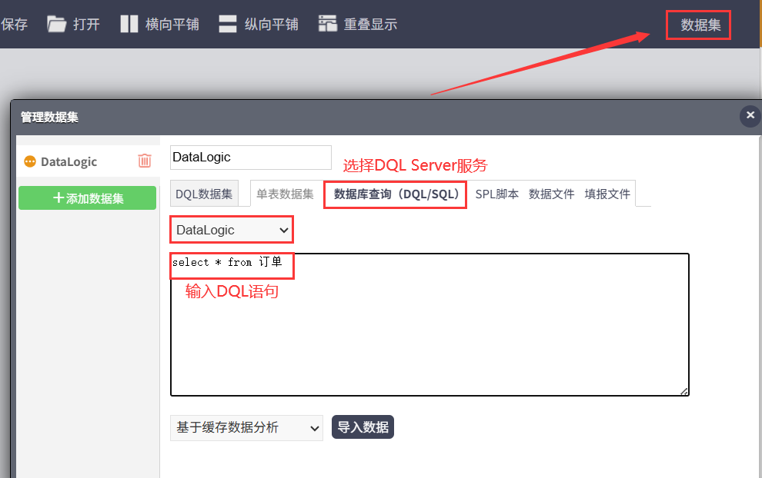Click the 导入数据 button
762x478 pixels.
[363, 427]
